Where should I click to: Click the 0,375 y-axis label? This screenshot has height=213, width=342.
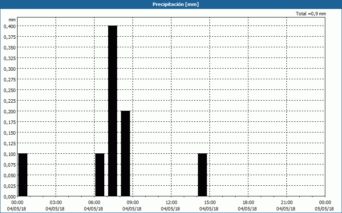pyautogui.click(x=9, y=37)
